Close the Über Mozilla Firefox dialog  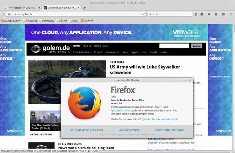pos(190,80)
